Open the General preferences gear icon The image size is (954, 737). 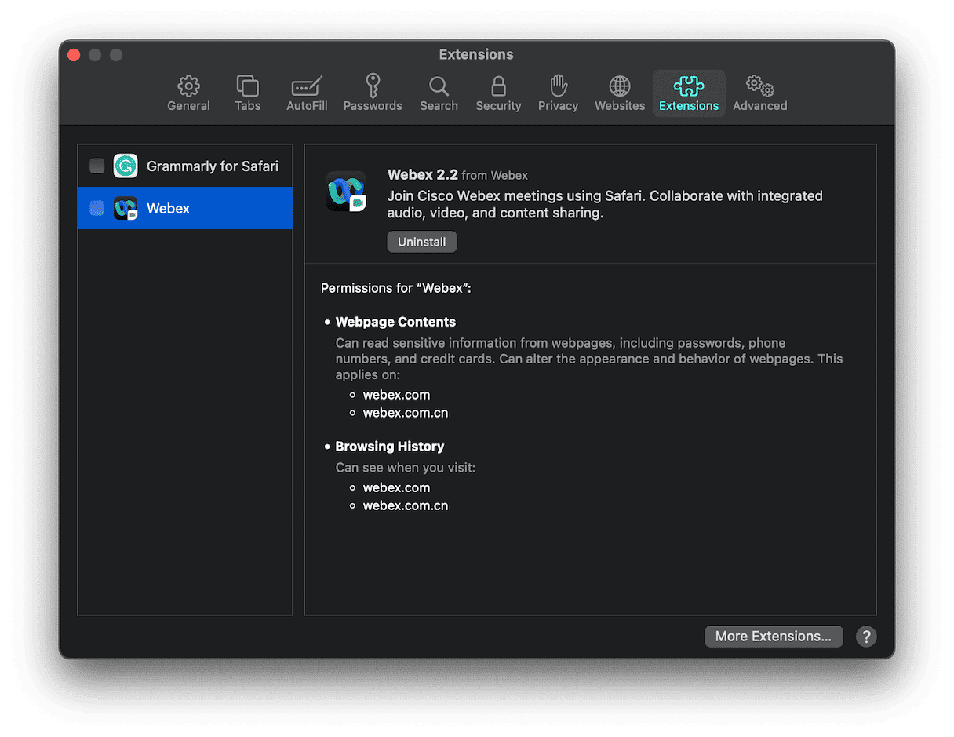(188, 86)
